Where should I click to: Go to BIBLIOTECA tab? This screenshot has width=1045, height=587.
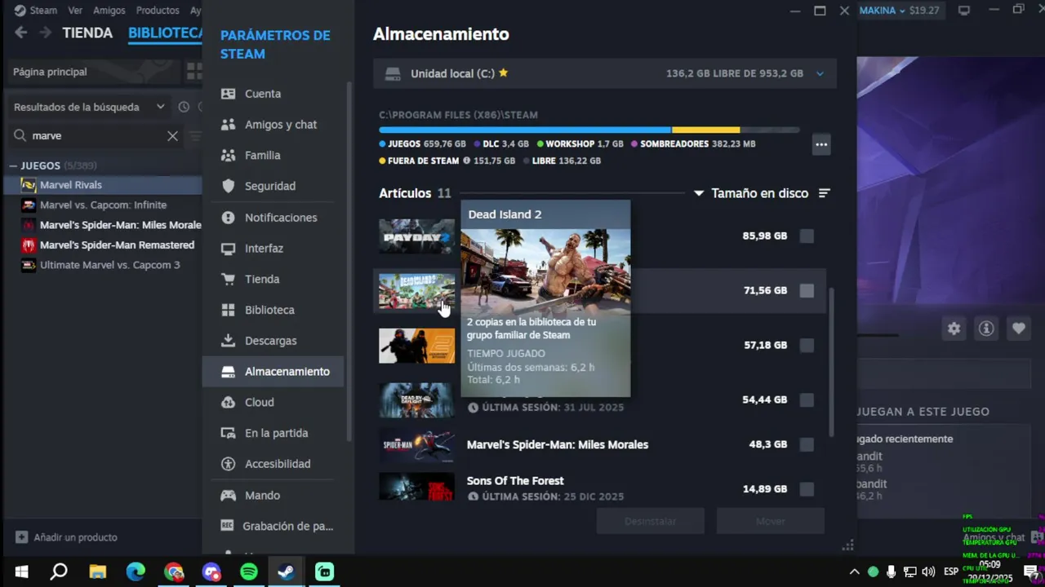pos(165,33)
